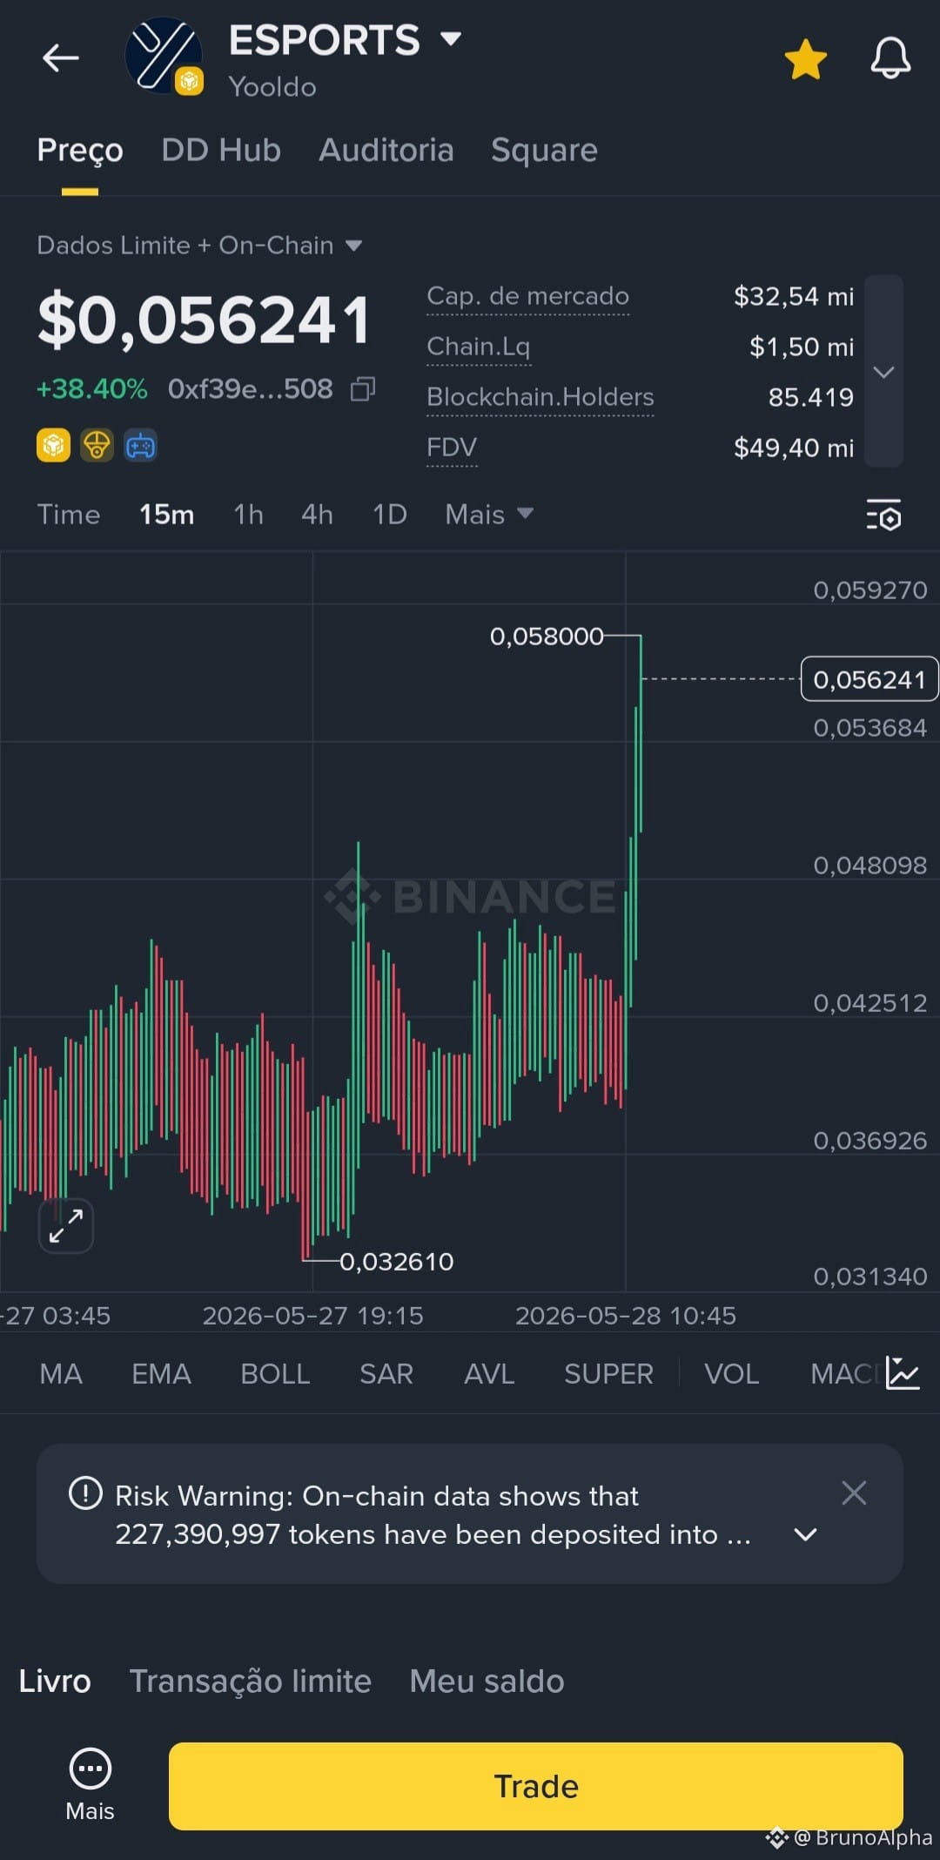Open Meu saldo tab
The image size is (940, 1860).
point(487,1681)
